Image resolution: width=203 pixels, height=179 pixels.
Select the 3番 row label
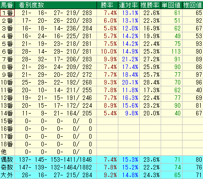7,28
